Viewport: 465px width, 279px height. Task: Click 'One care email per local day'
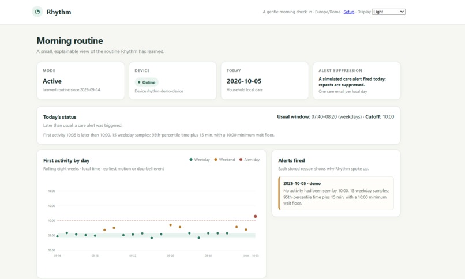pos(343,91)
